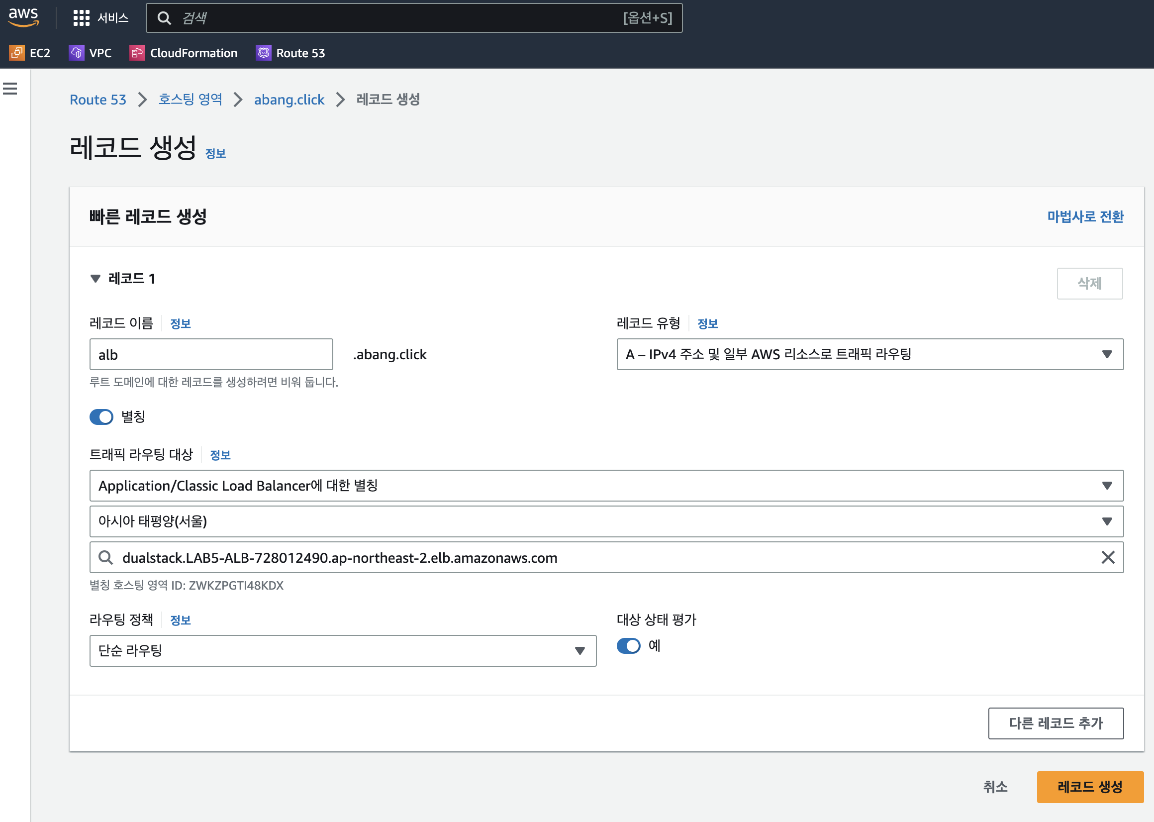Click the AWS logo icon
The height and width of the screenshot is (822, 1154).
23,17
